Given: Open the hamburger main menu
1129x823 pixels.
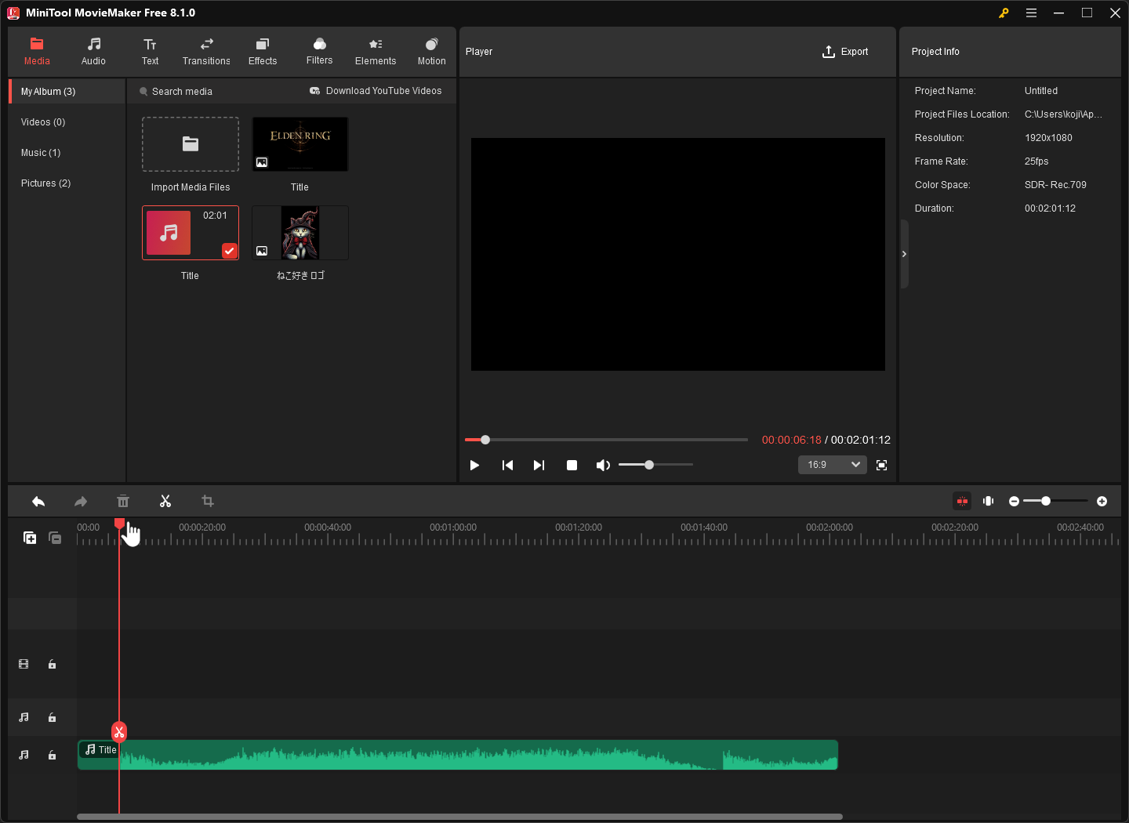Looking at the screenshot, I should click(1031, 13).
